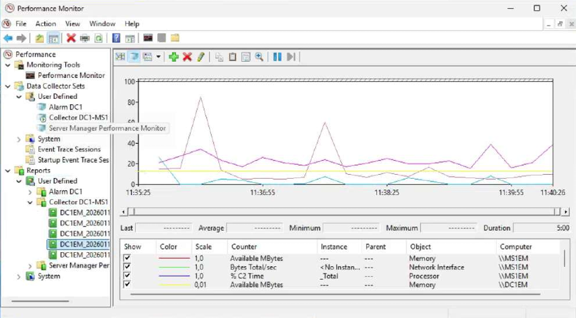The height and width of the screenshot is (318, 576).
Task: Select the Performance root node
Action: click(x=36, y=54)
